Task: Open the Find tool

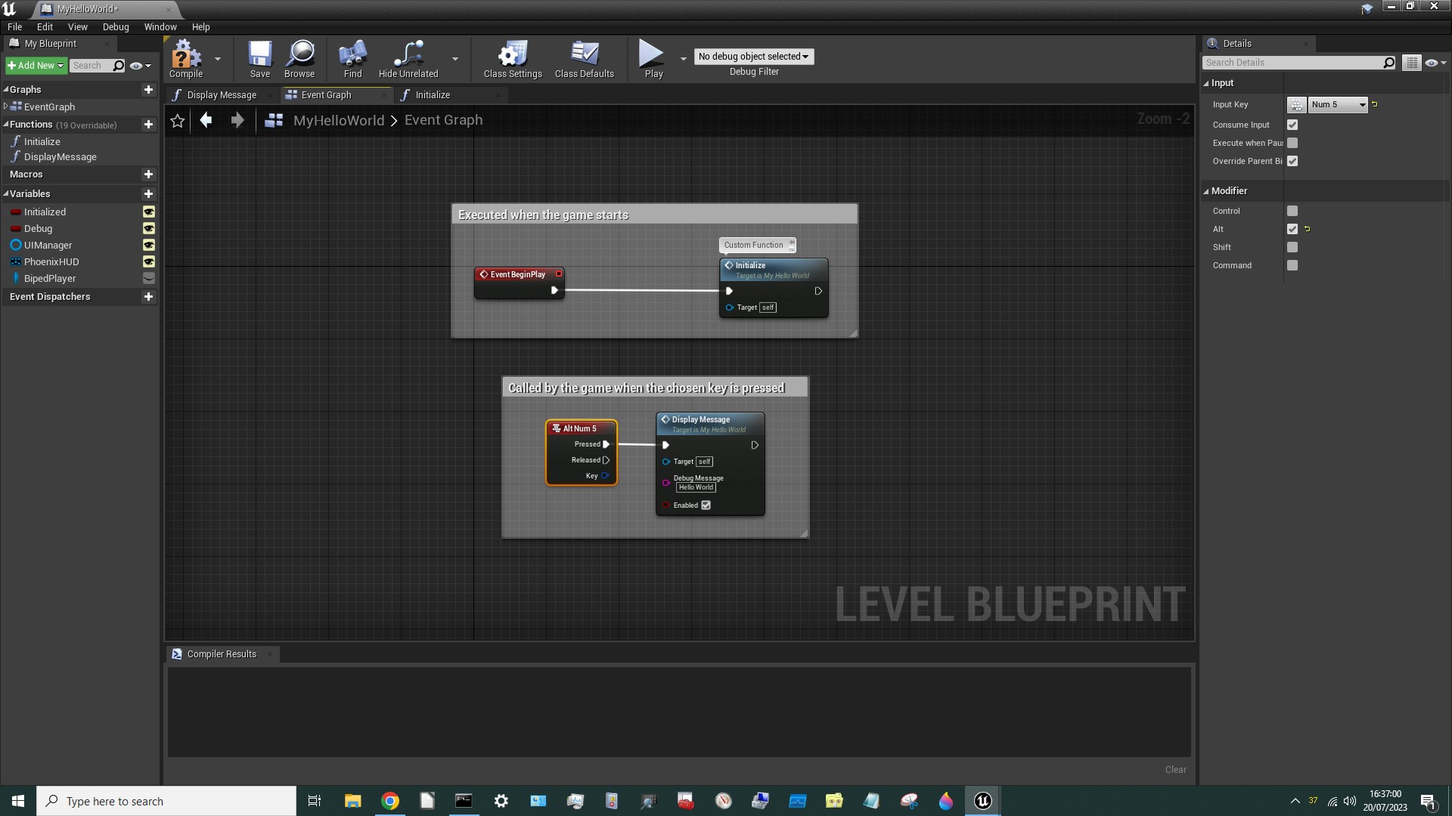Action: point(352,59)
